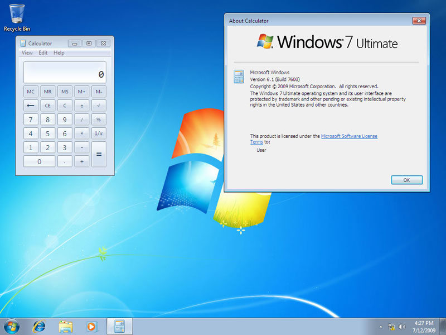This screenshot has width=446, height=335.
Task: Click the MC memory clear button
Action: [31, 91]
